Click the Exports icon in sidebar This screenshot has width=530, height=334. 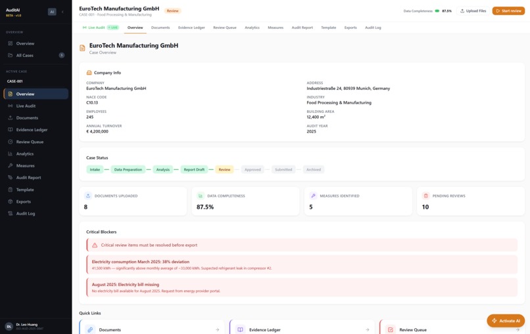(x=10, y=201)
